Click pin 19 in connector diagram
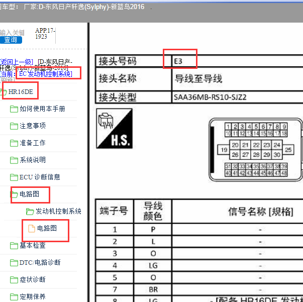Image resolution: width=303 pixels, height=302 pixels. 224,150
